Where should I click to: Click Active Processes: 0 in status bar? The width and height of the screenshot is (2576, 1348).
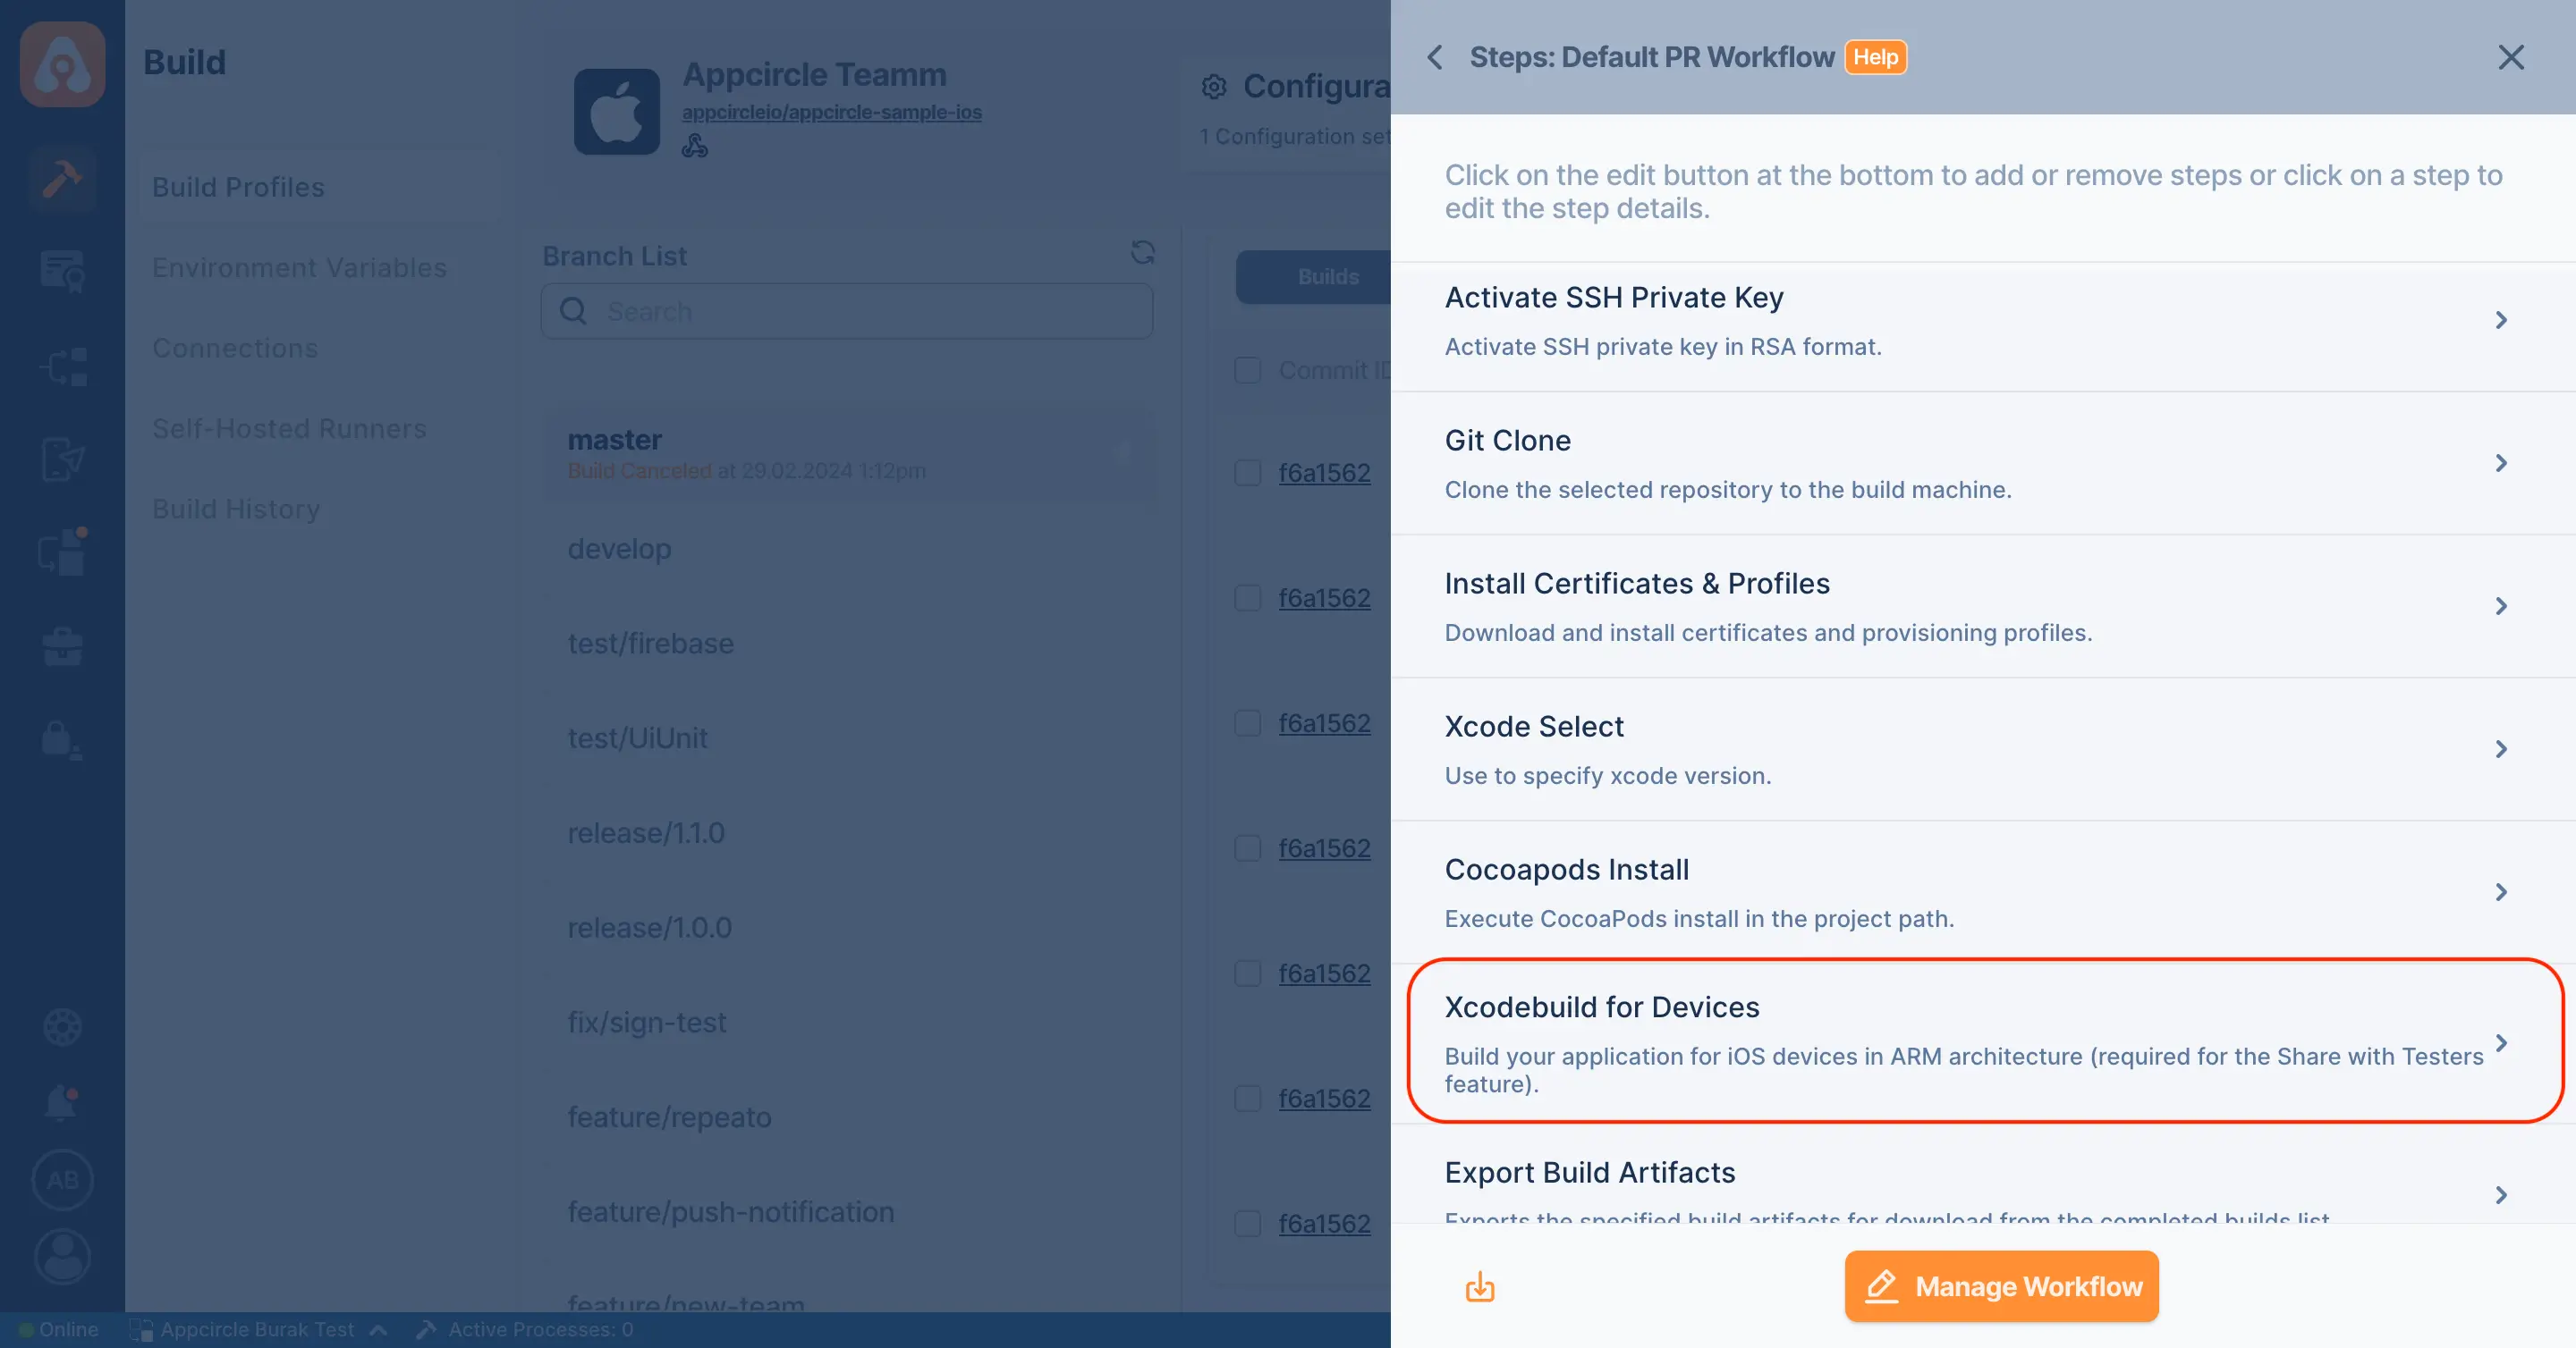click(x=541, y=1330)
